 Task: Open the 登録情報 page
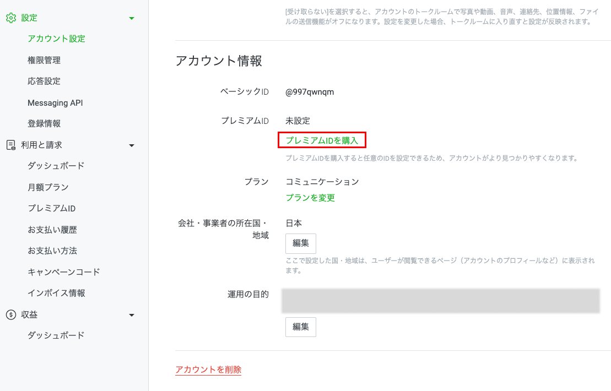(x=45, y=123)
